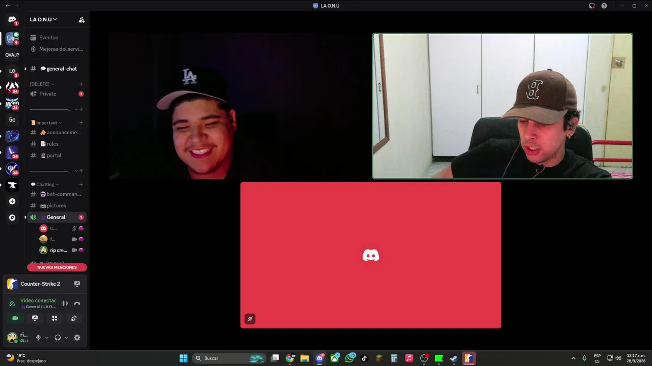Focus the red Discord logo participant tile
Screen dimensions: 652x366
click(x=371, y=255)
